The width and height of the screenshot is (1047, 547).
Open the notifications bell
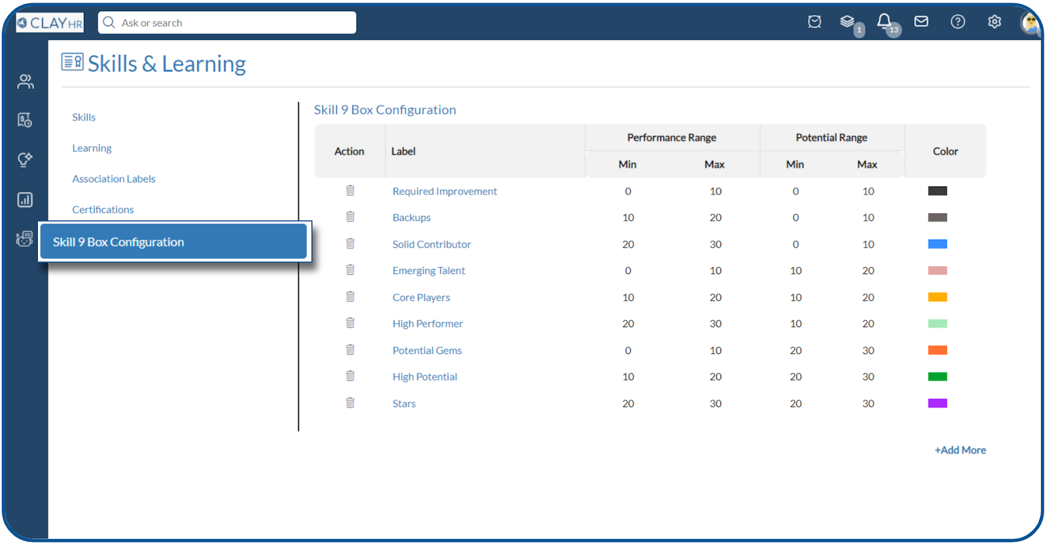[x=884, y=22]
